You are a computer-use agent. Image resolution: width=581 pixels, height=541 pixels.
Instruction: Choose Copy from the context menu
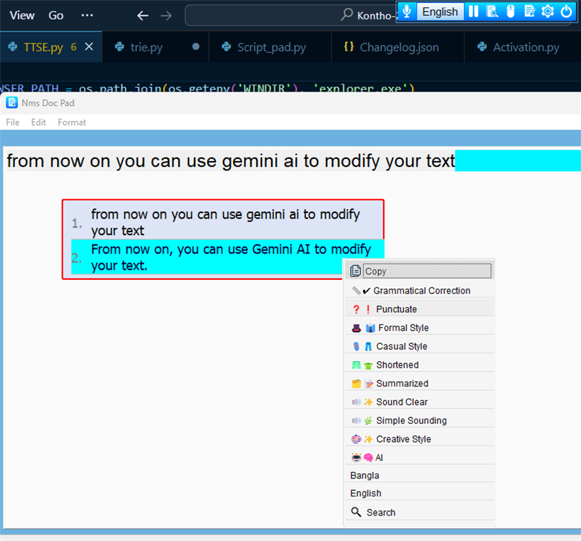coord(420,272)
